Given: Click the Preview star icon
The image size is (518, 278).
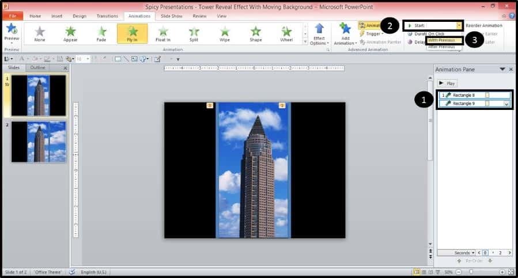Looking at the screenshot, I should point(12,29).
